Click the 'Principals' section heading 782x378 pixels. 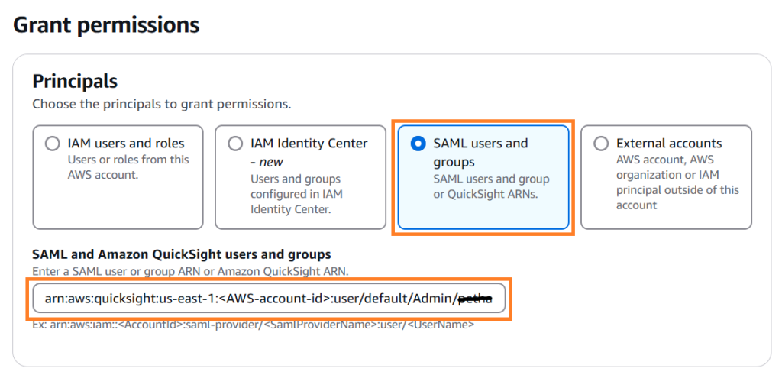[75, 80]
